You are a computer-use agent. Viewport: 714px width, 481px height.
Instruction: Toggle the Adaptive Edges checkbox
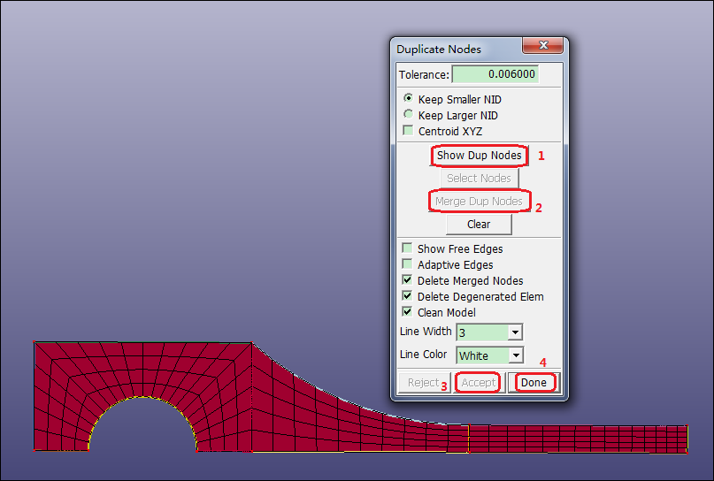coord(408,265)
